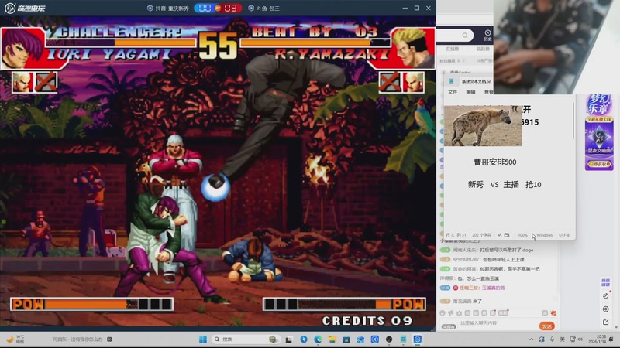Open the volume control in system tray

coord(580,339)
